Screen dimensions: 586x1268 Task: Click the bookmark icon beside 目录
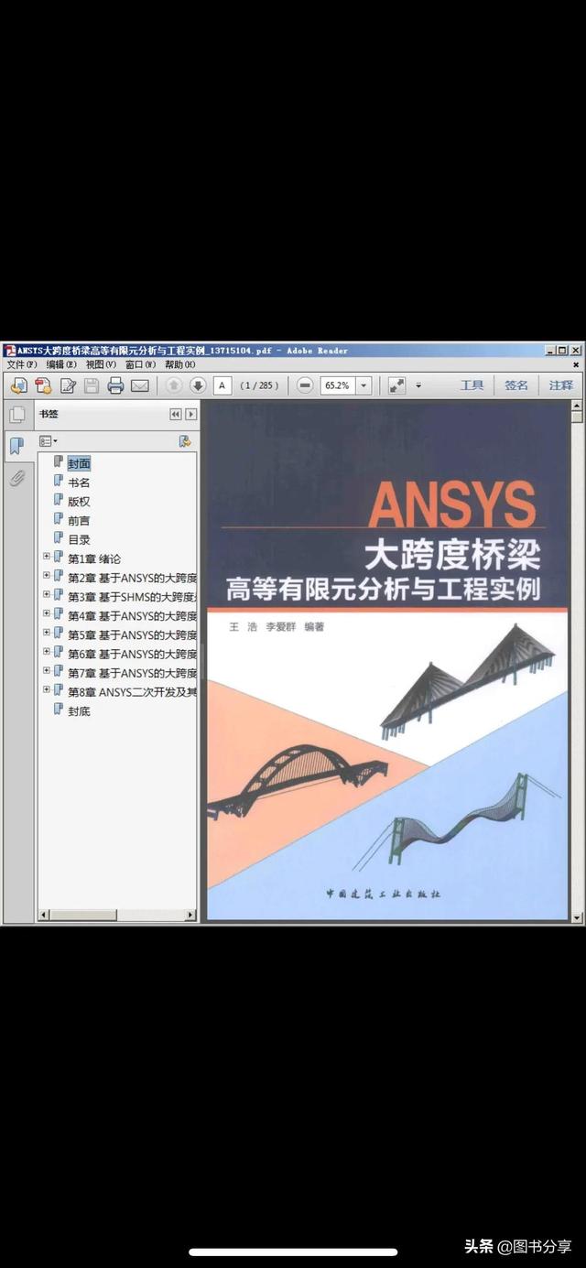(x=59, y=539)
